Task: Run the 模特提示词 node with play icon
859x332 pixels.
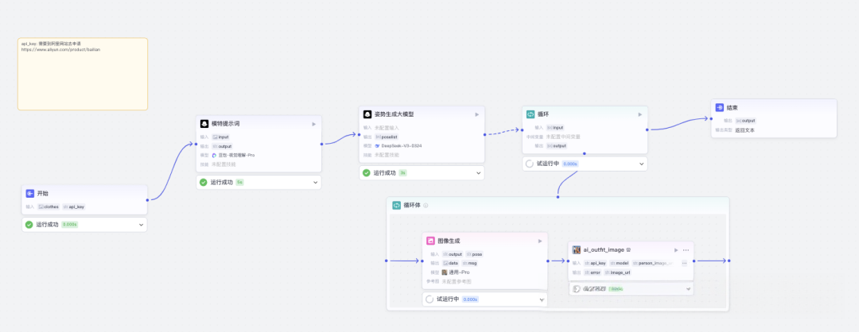Action: pos(313,124)
